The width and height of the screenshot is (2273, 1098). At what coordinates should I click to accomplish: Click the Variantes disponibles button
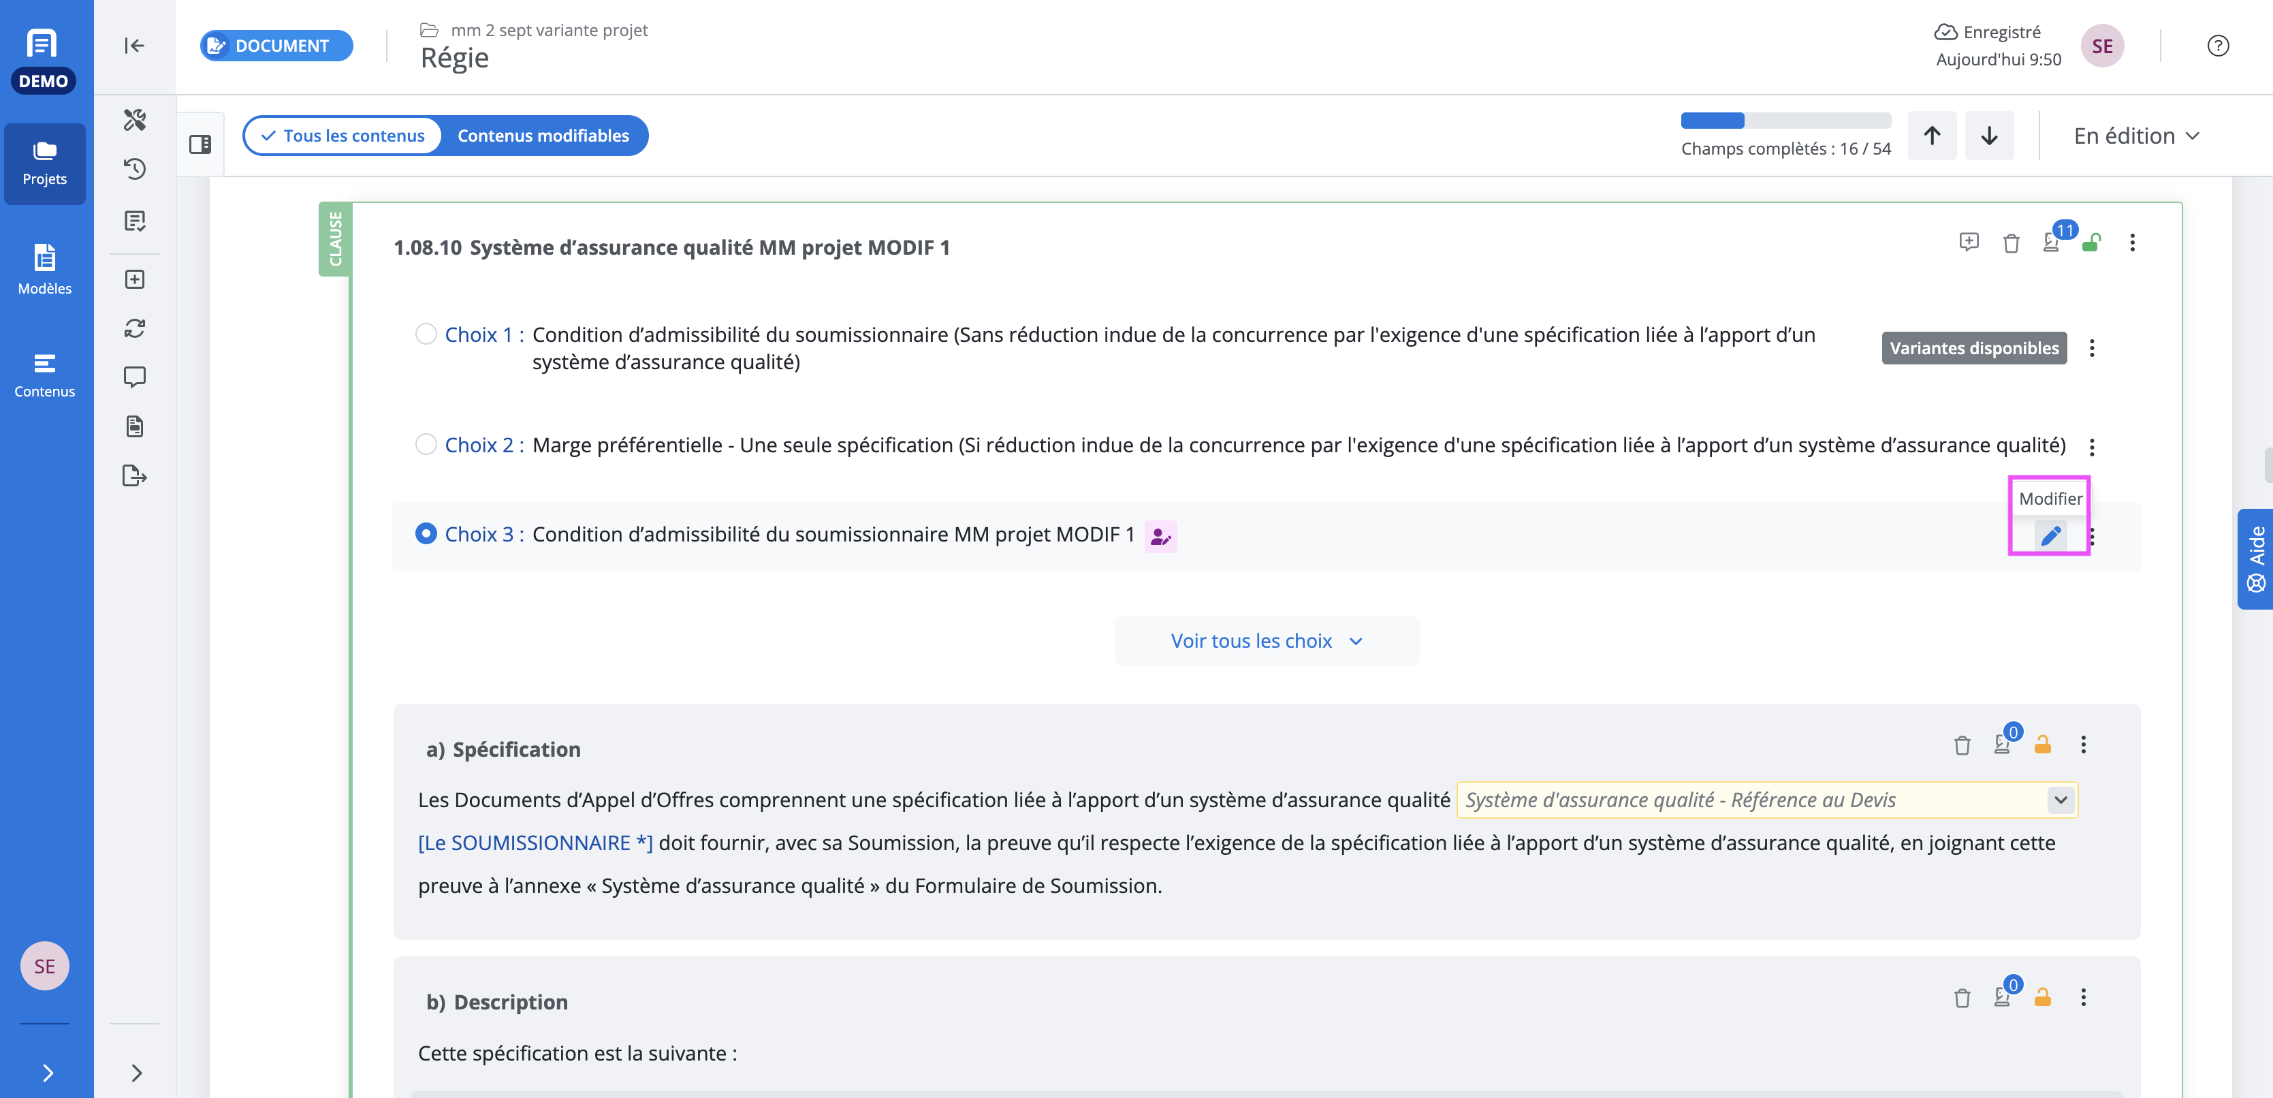point(1974,349)
